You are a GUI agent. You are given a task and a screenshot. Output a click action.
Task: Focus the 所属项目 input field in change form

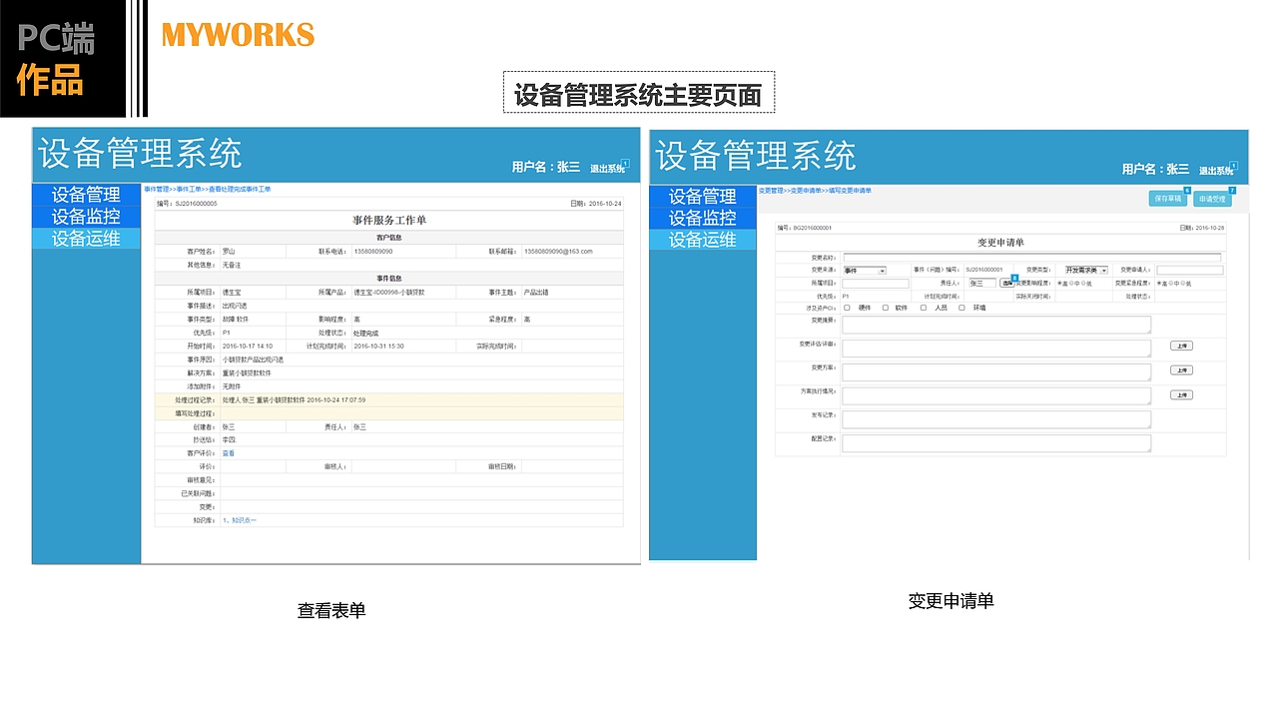pos(876,284)
